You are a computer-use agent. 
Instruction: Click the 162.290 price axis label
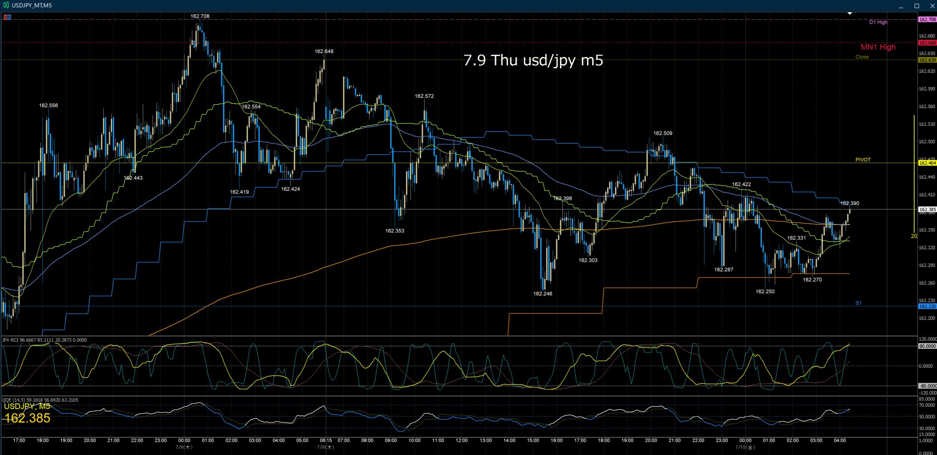(927, 265)
